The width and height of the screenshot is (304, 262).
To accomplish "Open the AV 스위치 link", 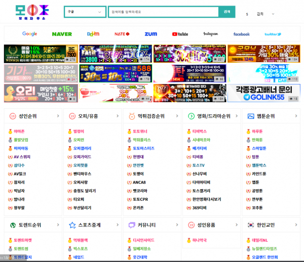I will [22, 157].
